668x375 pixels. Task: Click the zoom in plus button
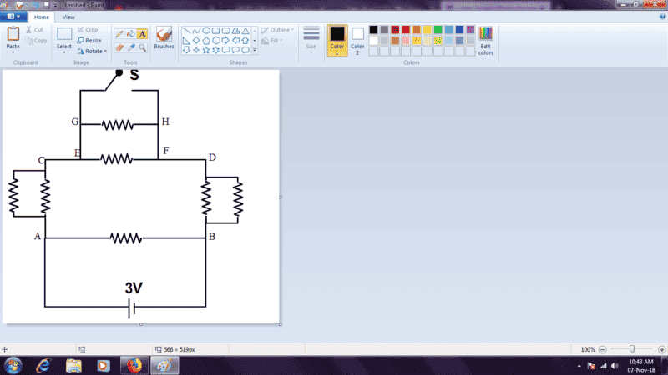[x=662, y=349]
